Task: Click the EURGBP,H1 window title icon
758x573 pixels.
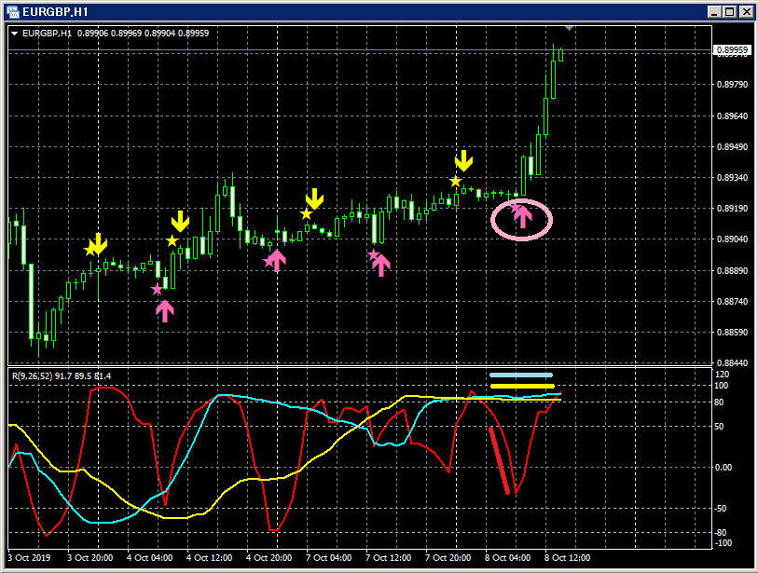Action: pos(12,11)
